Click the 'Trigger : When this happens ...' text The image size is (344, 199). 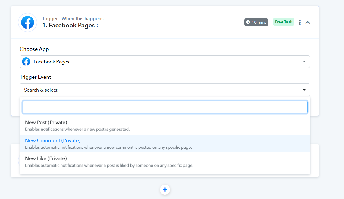(x=75, y=18)
